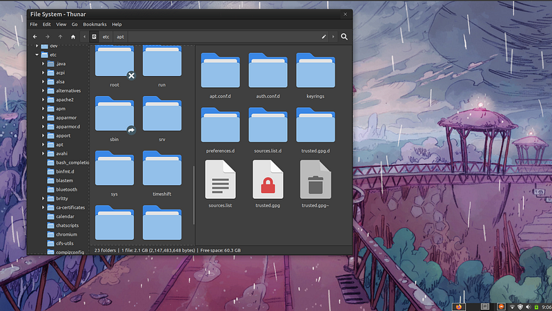
Task: Select the sbin linked folder
Action: tap(115, 113)
